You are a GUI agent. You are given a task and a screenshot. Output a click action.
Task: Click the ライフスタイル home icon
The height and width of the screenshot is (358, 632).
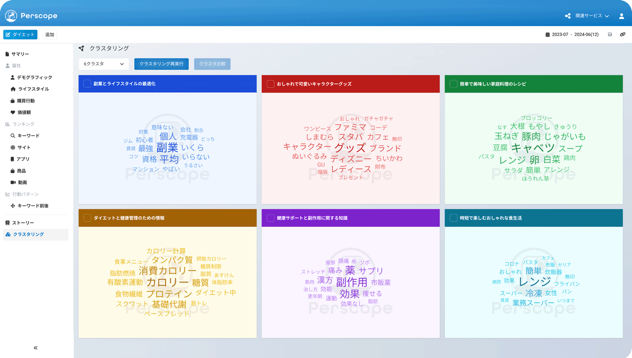[13, 89]
